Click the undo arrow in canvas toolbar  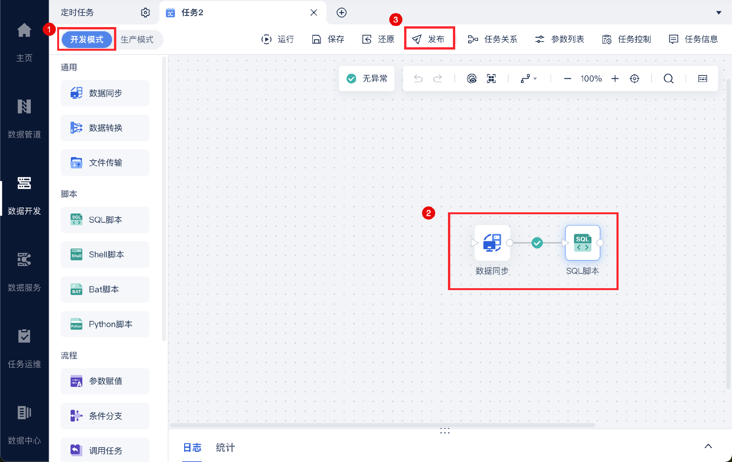point(418,79)
